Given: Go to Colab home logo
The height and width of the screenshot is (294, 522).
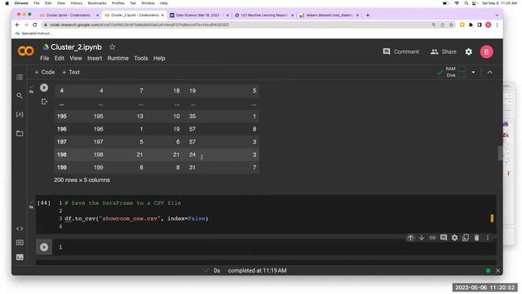Looking at the screenshot, I should click(25, 51).
